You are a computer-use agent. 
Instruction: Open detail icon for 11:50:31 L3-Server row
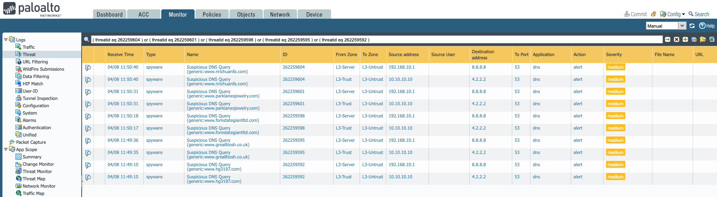(x=88, y=92)
